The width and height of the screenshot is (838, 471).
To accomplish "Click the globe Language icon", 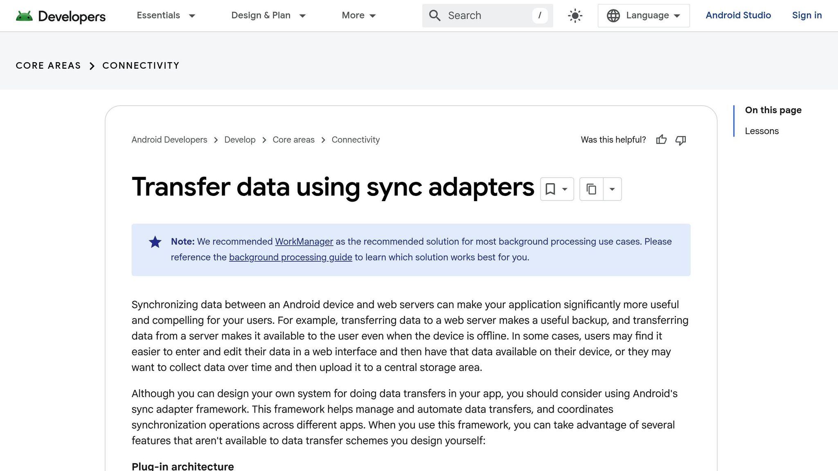I will pos(613,16).
